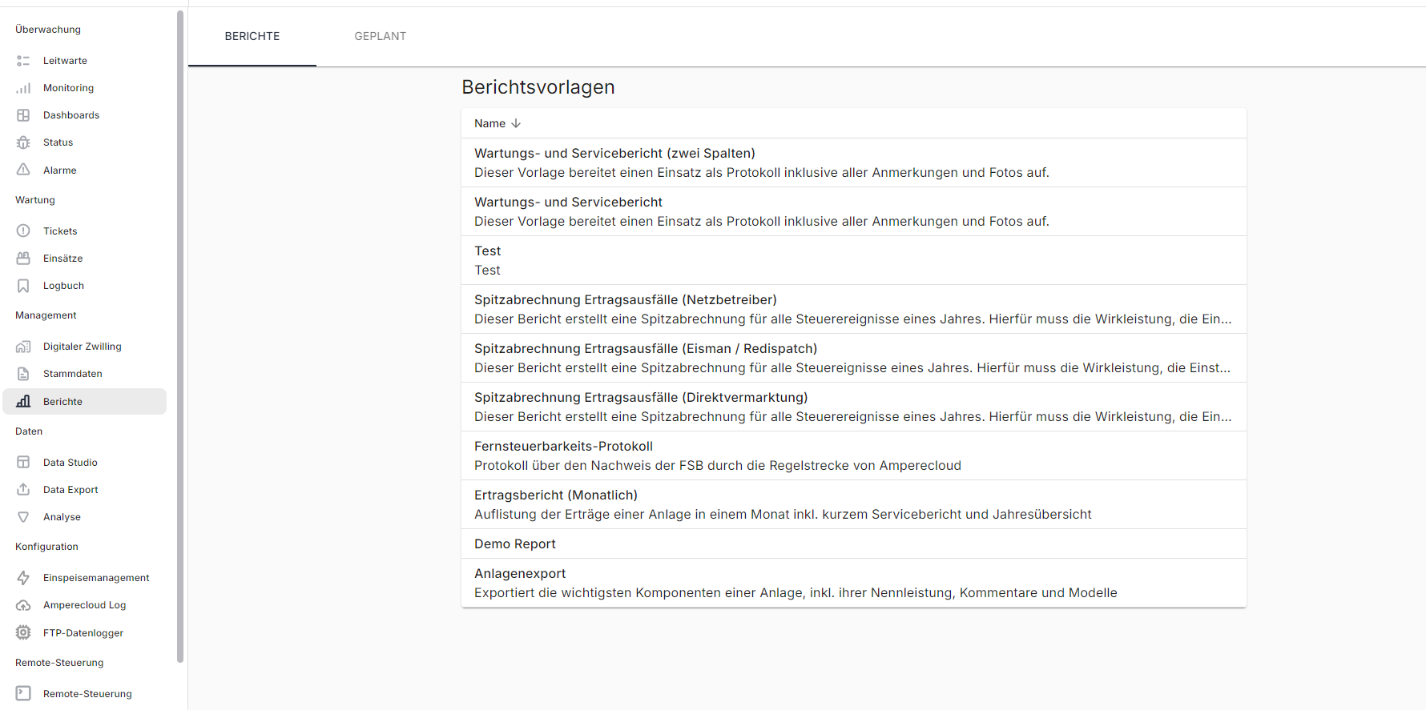This screenshot has height=710, width=1426.
Task: Click the sidebar vertical scrollbar
Action: click(x=180, y=336)
